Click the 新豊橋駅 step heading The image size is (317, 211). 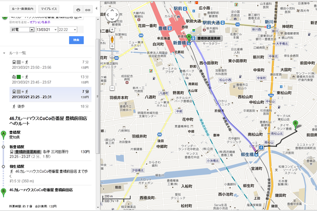pyautogui.click(x=17, y=147)
